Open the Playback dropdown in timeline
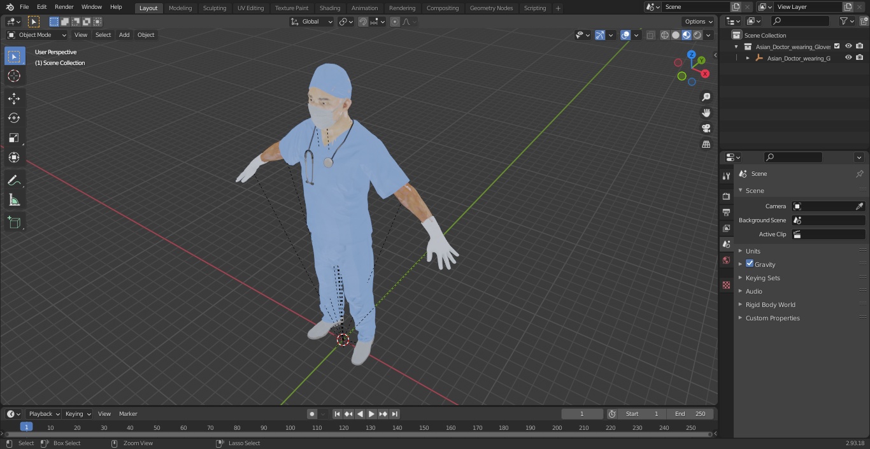870x449 pixels. coord(43,414)
